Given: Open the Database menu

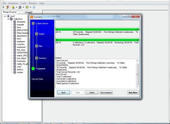Looking at the screenshot, I should (13, 3).
